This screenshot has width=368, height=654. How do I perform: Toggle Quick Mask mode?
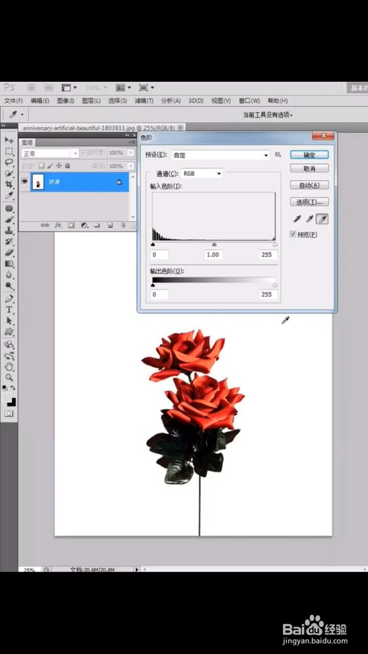(x=9, y=413)
